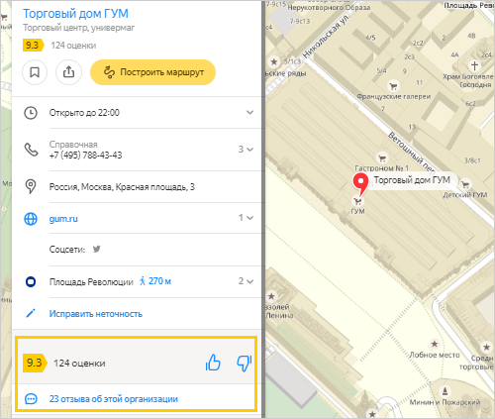This screenshot has height=419, width=495.
Task: Open the gum.ru link
Action: click(63, 219)
